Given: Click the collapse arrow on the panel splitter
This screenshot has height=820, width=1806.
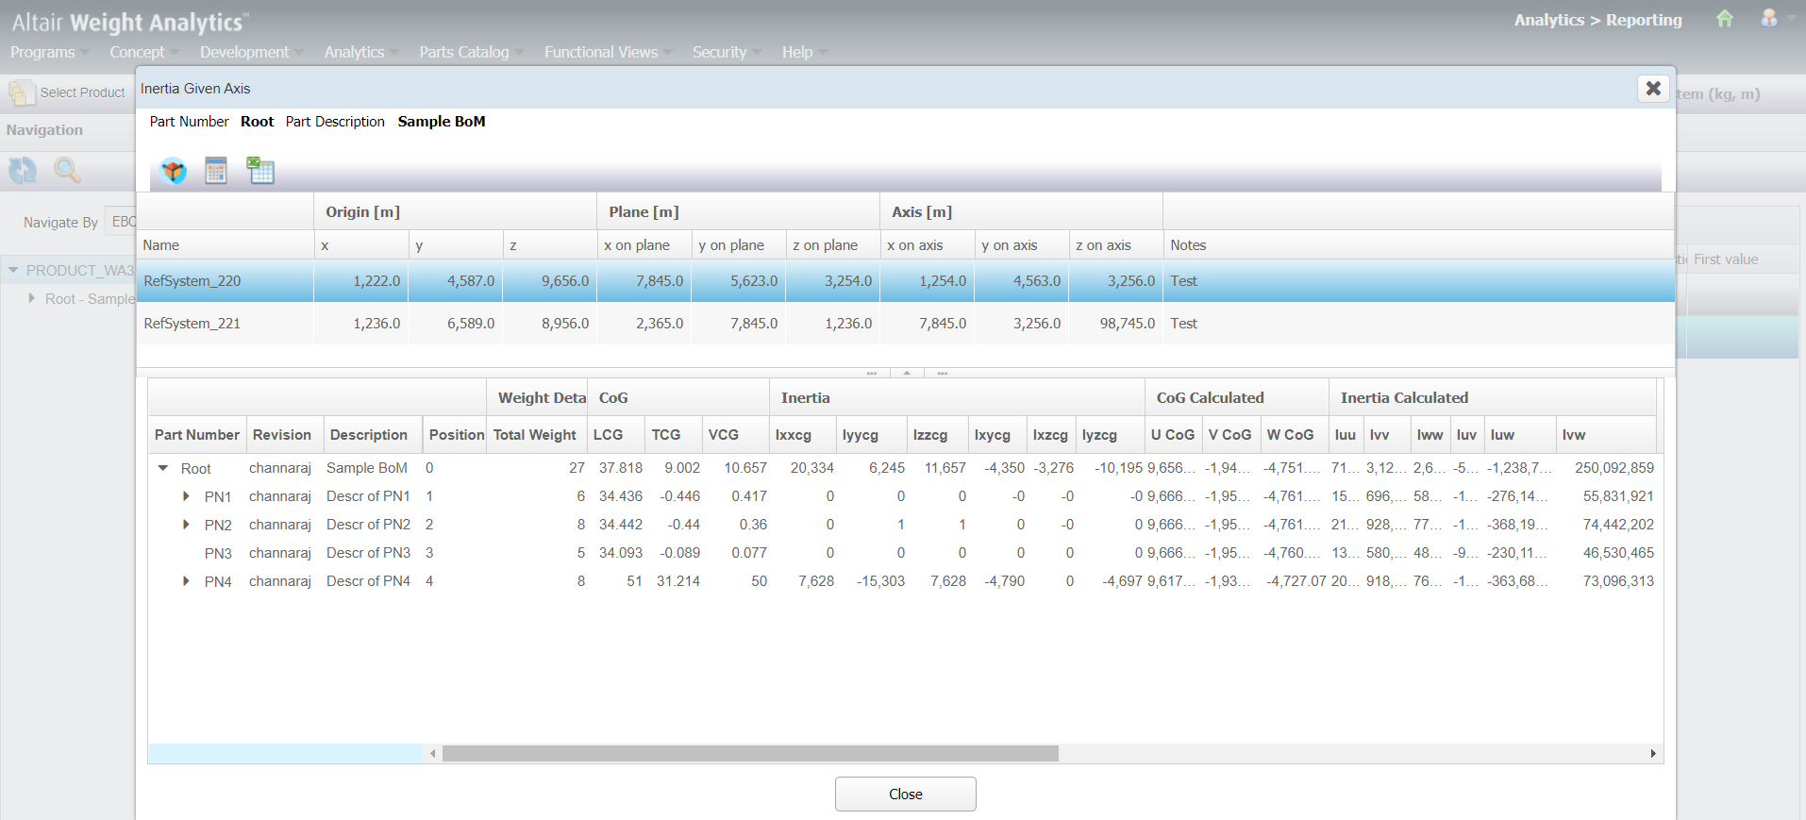Looking at the screenshot, I should pos(907,373).
